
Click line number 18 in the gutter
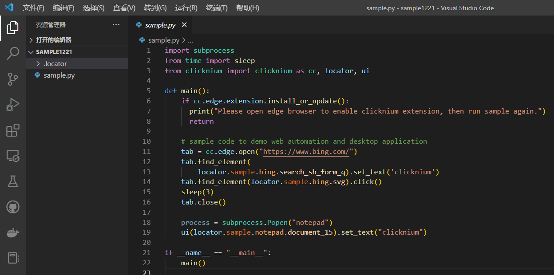tap(147, 222)
